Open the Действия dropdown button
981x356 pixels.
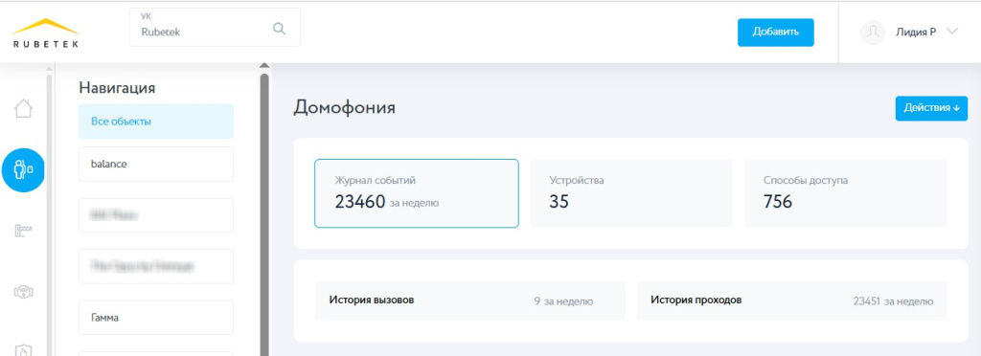931,108
